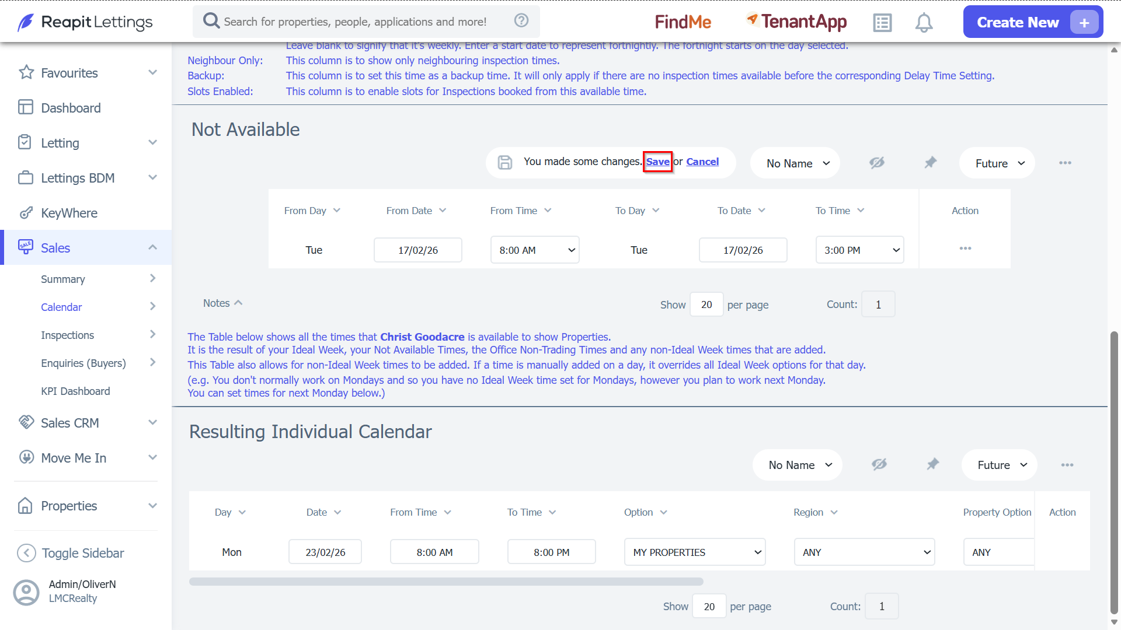Click the list view icon beside TenantApp
1121x630 pixels.
[882, 23]
